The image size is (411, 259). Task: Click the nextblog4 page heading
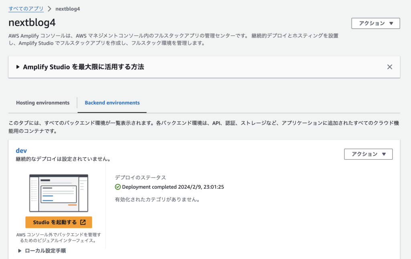coord(32,22)
